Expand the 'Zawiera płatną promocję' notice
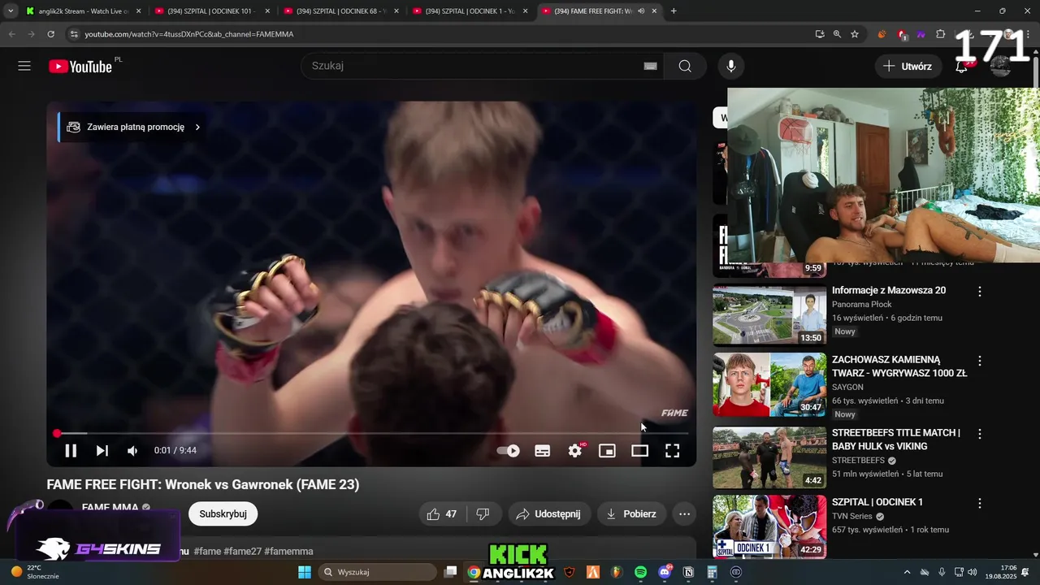Image resolution: width=1040 pixels, height=585 pixels. pyautogui.click(x=134, y=128)
